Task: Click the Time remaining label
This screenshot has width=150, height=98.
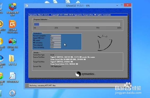Action: click(38, 47)
